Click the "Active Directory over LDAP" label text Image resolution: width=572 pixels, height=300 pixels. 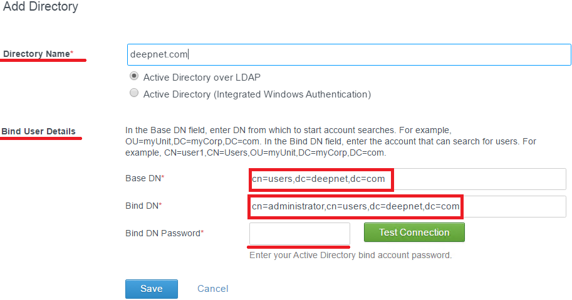(202, 77)
